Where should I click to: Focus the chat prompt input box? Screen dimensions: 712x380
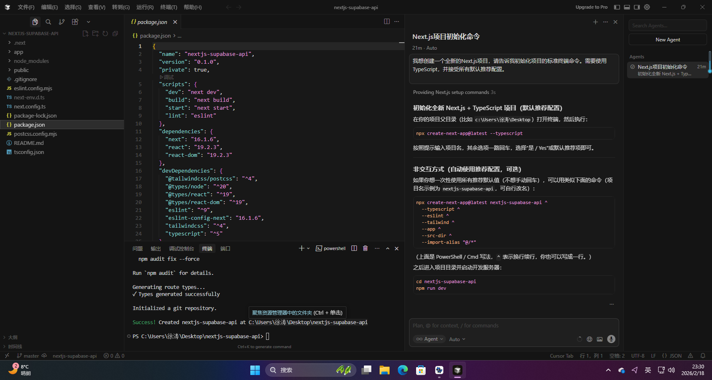point(514,326)
